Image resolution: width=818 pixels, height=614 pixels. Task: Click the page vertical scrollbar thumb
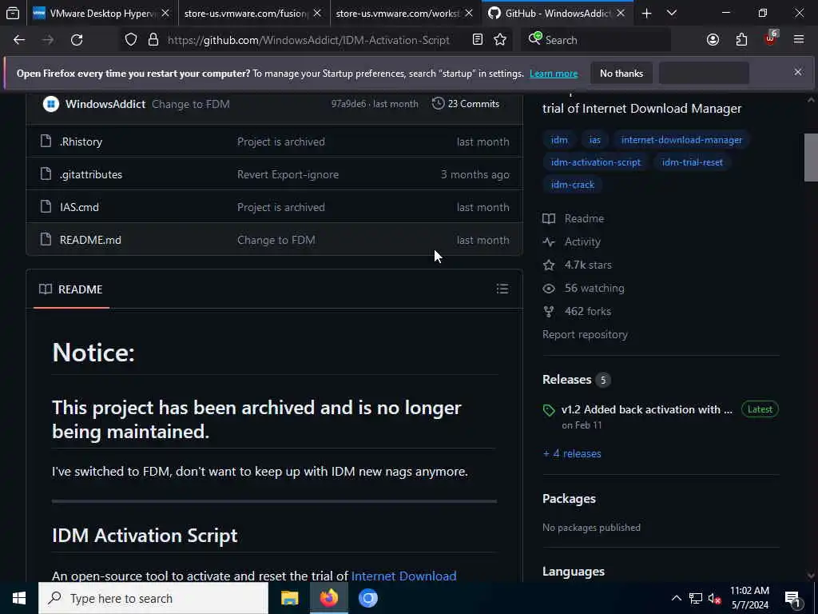(811, 157)
